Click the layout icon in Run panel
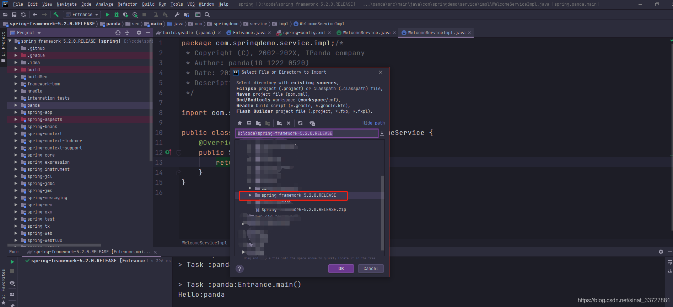 coord(12,295)
